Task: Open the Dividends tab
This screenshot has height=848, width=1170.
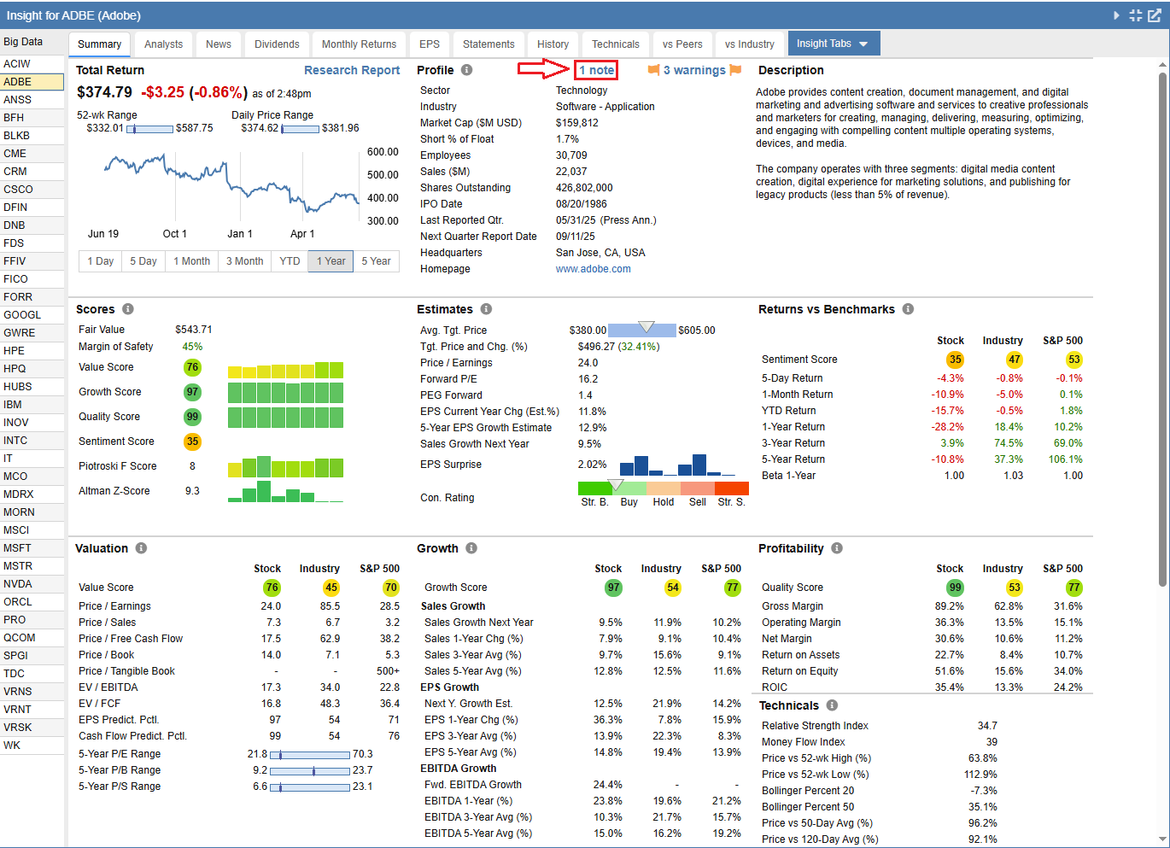Action: pyautogui.click(x=277, y=44)
